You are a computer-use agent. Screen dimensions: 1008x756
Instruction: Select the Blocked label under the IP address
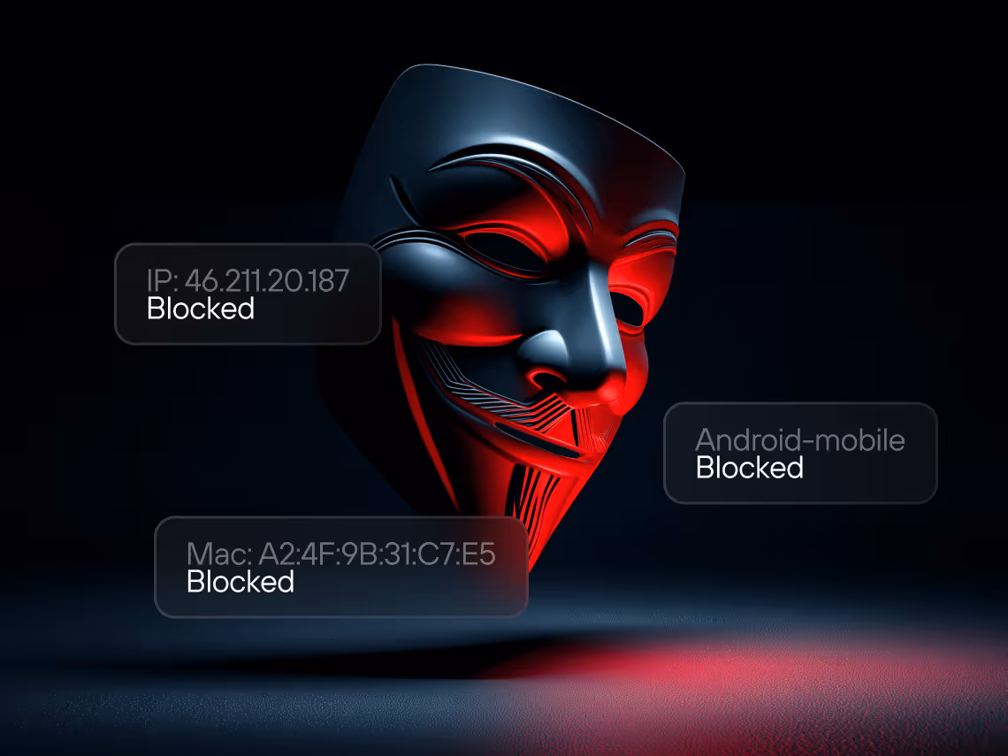pyautogui.click(x=201, y=309)
